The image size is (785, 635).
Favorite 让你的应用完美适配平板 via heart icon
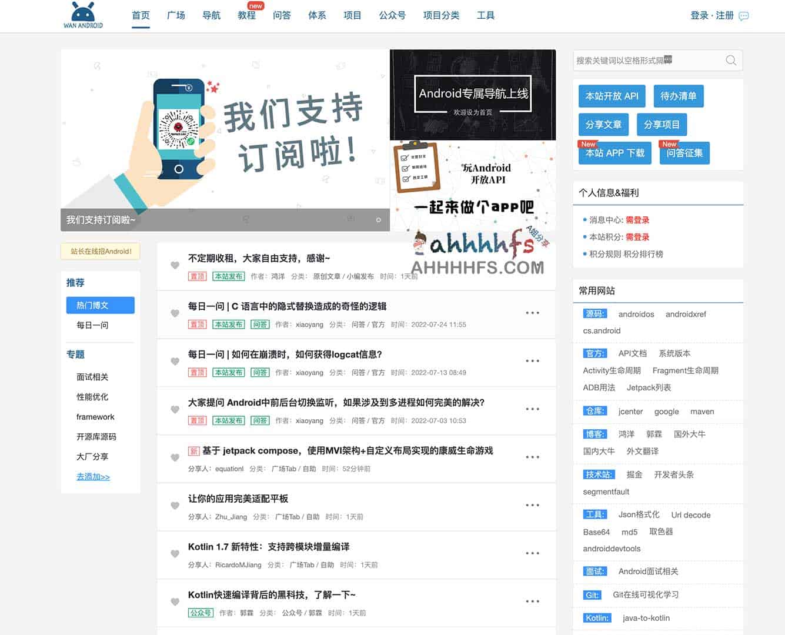point(175,506)
